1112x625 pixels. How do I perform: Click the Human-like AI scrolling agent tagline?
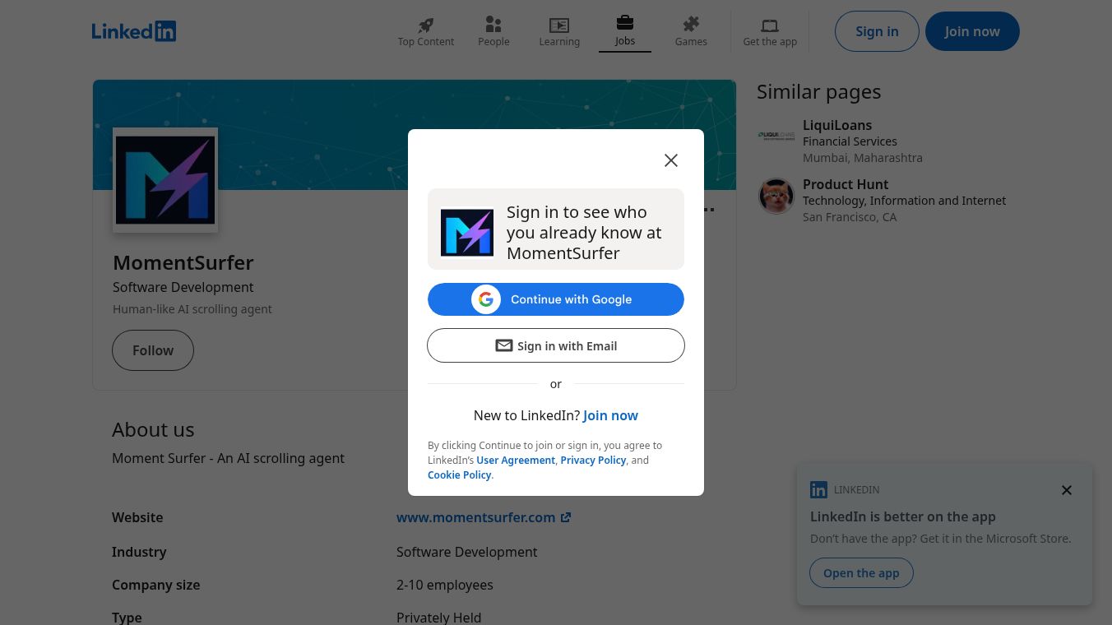(192, 309)
